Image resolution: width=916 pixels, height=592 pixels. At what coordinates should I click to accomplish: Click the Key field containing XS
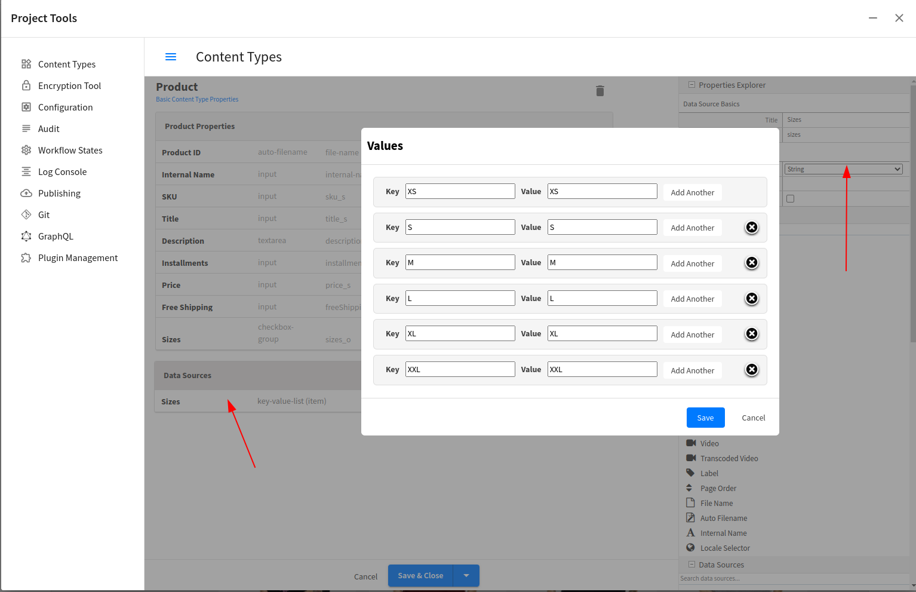(460, 191)
